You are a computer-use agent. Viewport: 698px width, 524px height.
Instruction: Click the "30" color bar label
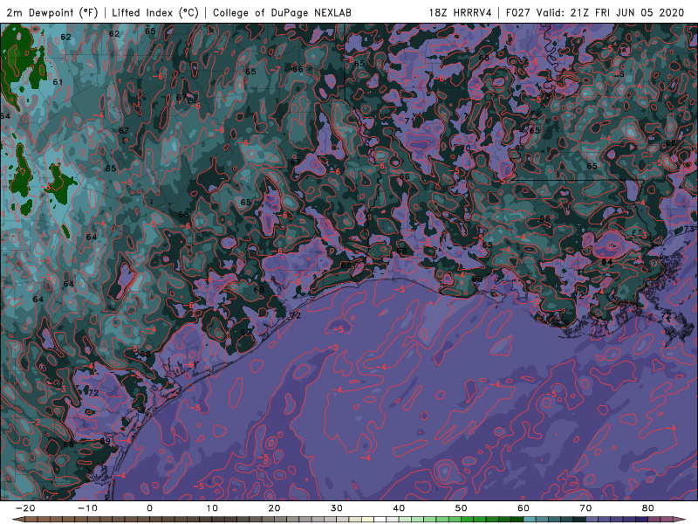(x=337, y=508)
